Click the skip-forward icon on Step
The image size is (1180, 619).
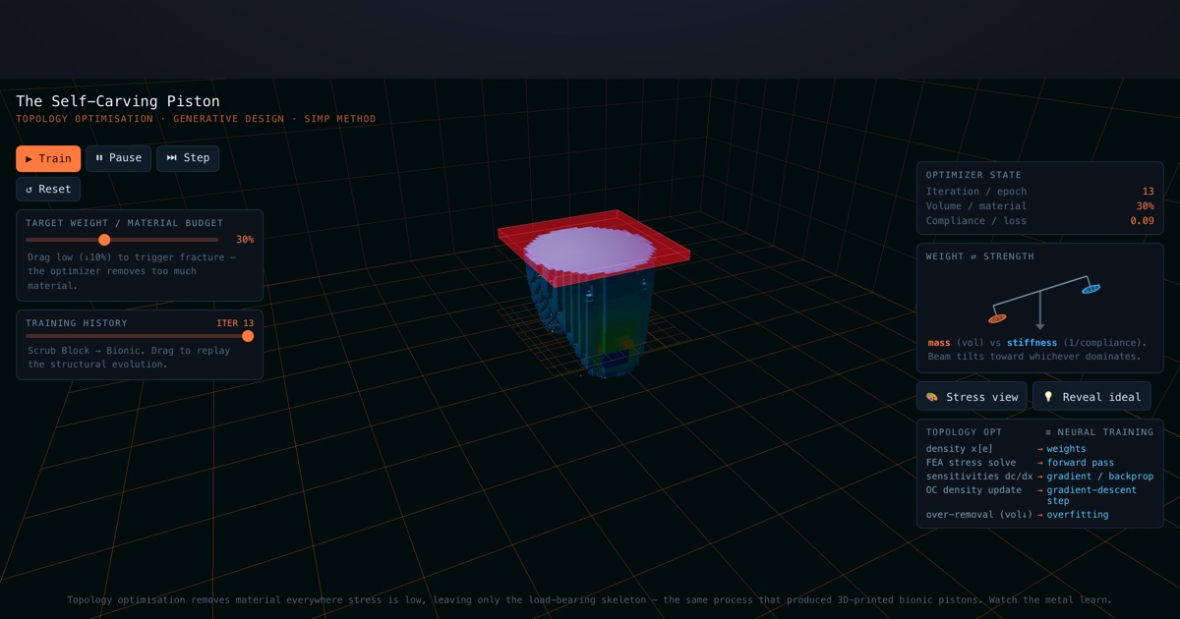click(171, 158)
